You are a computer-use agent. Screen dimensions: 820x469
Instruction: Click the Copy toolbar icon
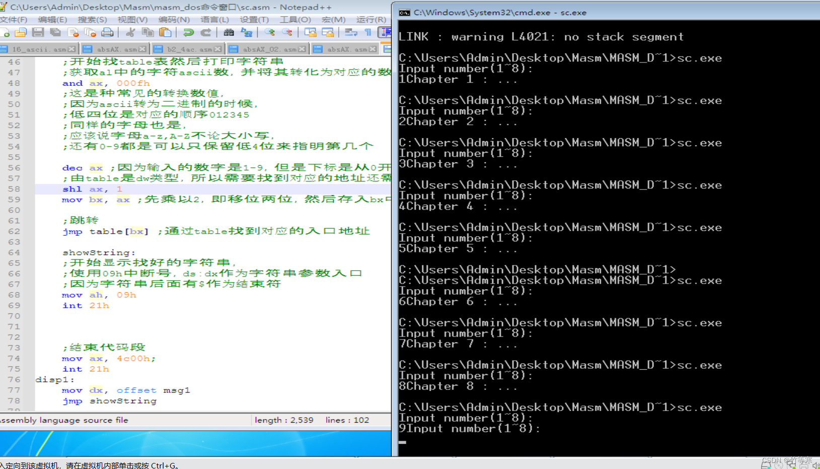(148, 33)
